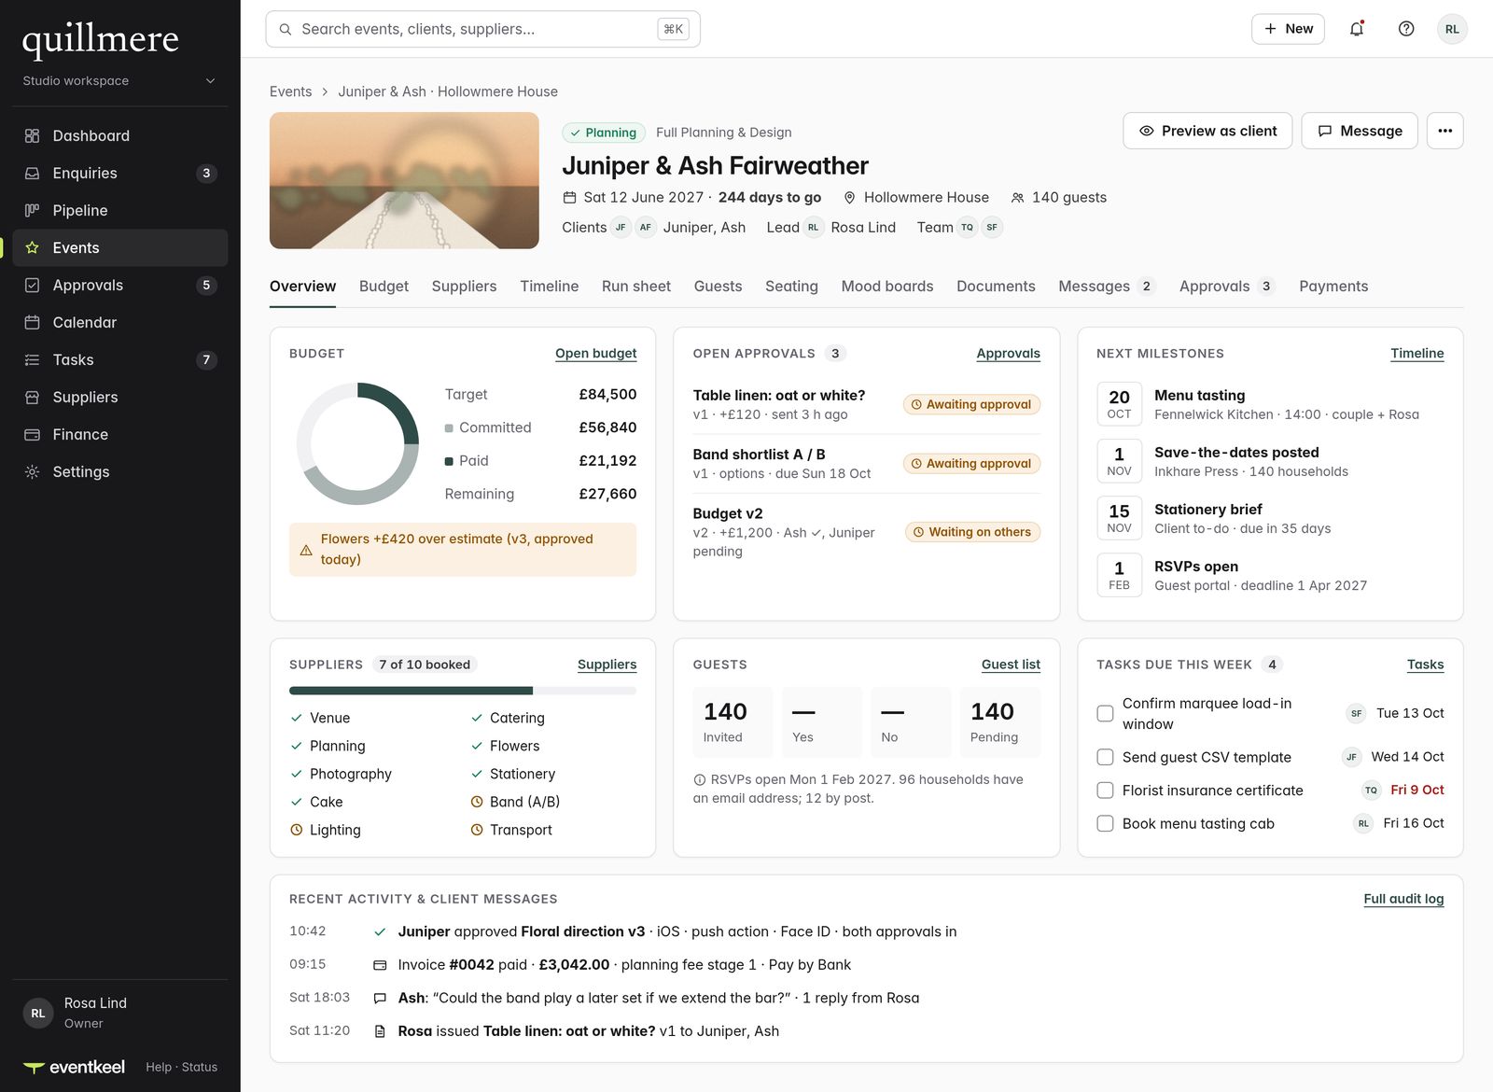Viewport: 1493px width, 1092px height.
Task: Open the Open budget link
Action: (595, 354)
